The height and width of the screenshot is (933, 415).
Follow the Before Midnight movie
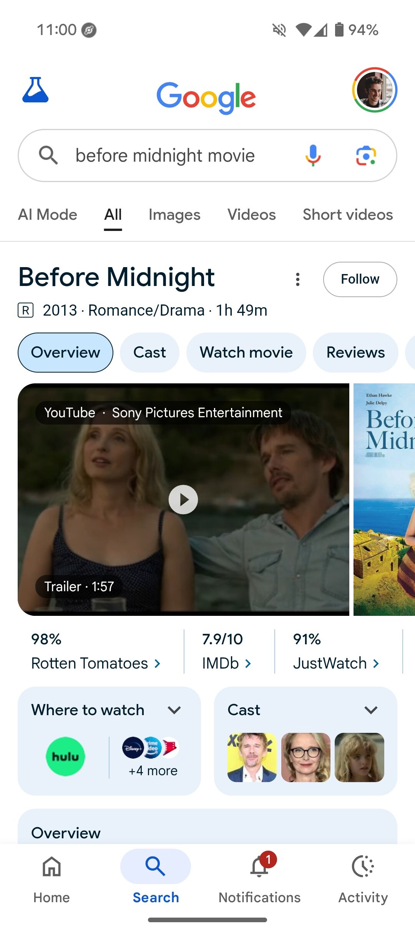(x=360, y=279)
